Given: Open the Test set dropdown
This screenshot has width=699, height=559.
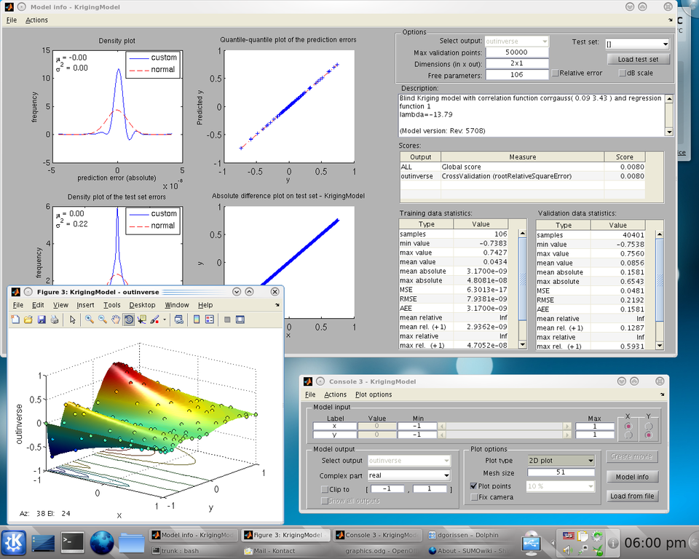Looking at the screenshot, I should (636, 44).
